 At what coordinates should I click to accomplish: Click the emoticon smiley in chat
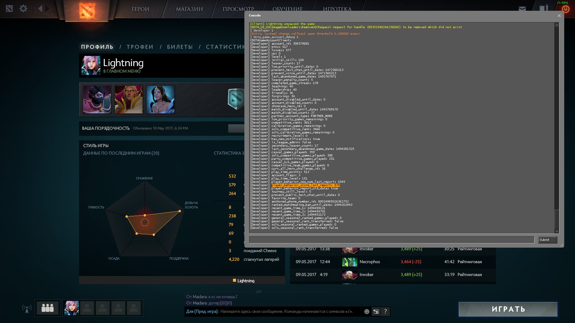point(367,312)
